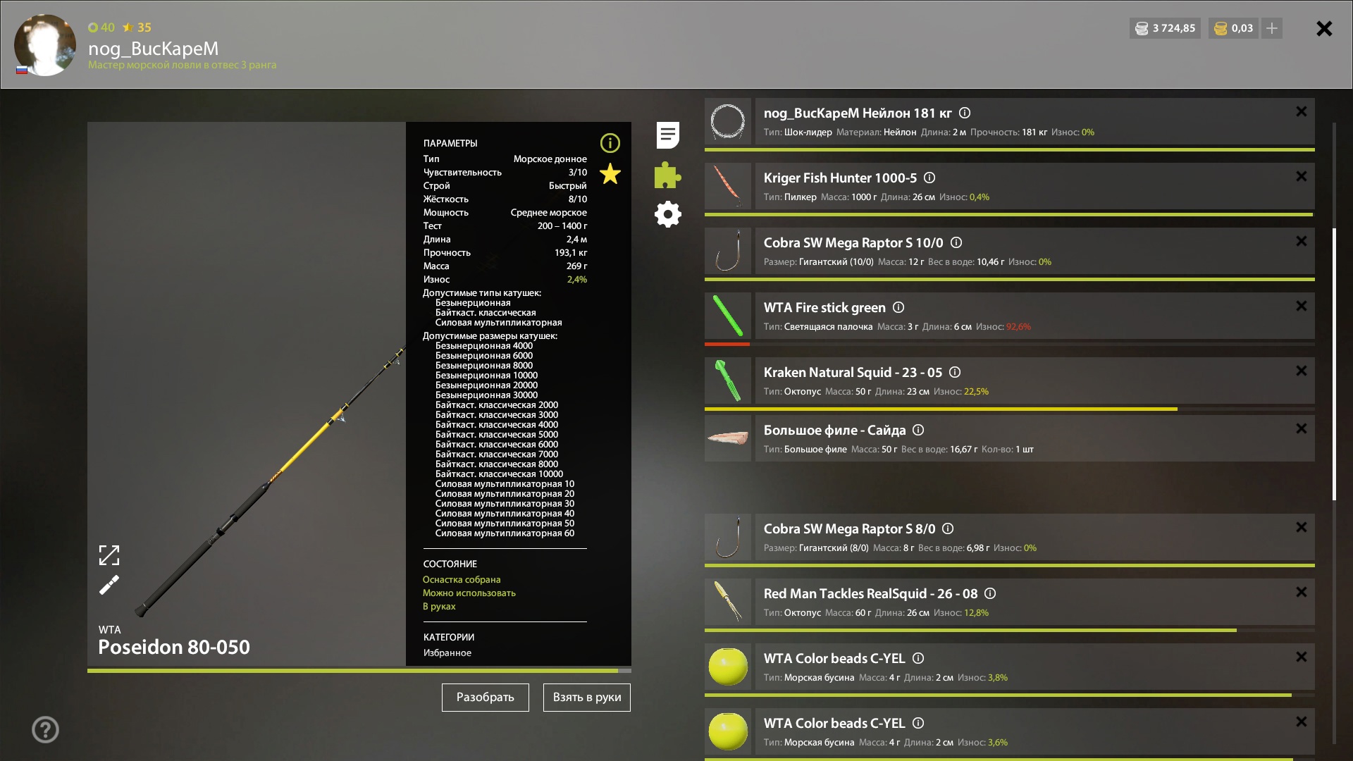Click the Cobra 8/0 hook thumbnail
1353x761 pixels.
[728, 537]
